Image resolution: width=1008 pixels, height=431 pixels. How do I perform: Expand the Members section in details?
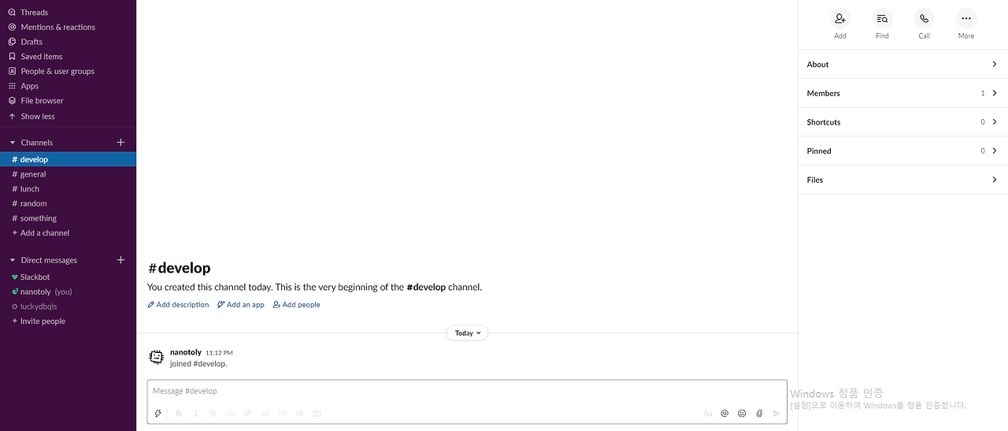click(x=902, y=93)
